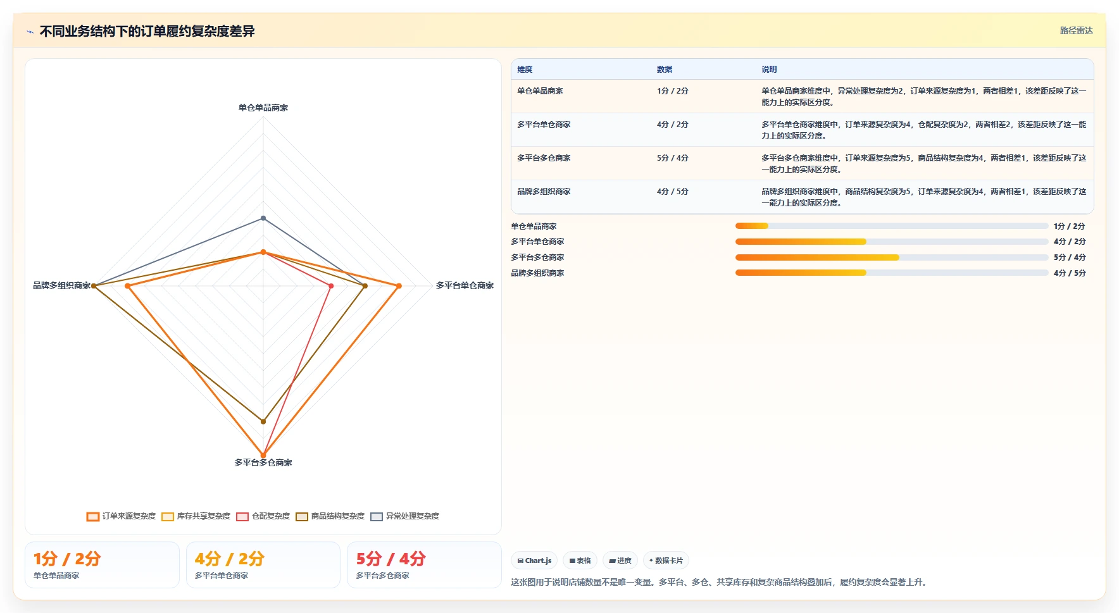
Task: Click the 4分 / 5分 table cell
Action: pyautogui.click(x=672, y=192)
